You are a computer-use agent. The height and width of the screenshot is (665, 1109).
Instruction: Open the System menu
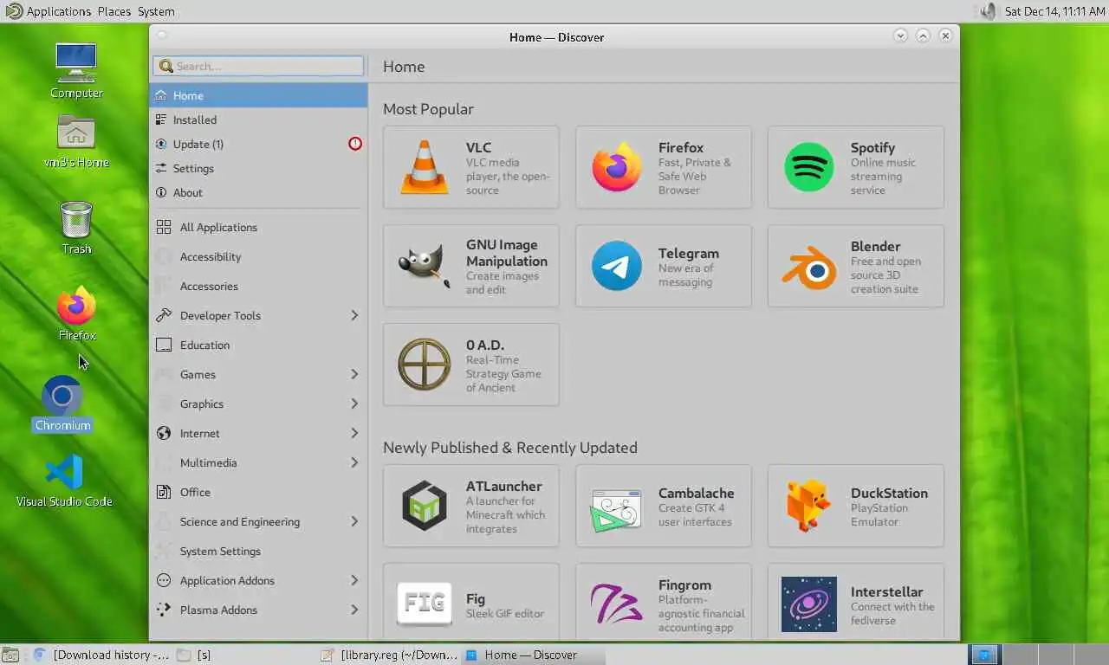coord(156,11)
